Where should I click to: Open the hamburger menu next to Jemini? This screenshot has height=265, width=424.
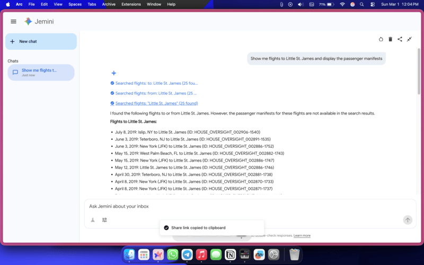(14, 21)
